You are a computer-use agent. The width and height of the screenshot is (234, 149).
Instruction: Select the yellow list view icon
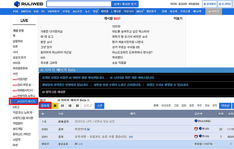pyautogui.click(x=55, y=106)
